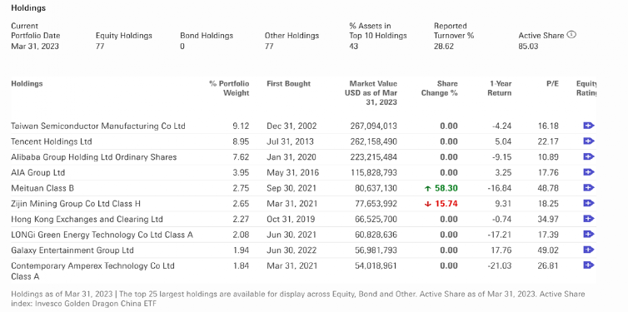This screenshot has width=628, height=312.
Task: Sort by 1-Year Return column header
Action: click(x=500, y=88)
